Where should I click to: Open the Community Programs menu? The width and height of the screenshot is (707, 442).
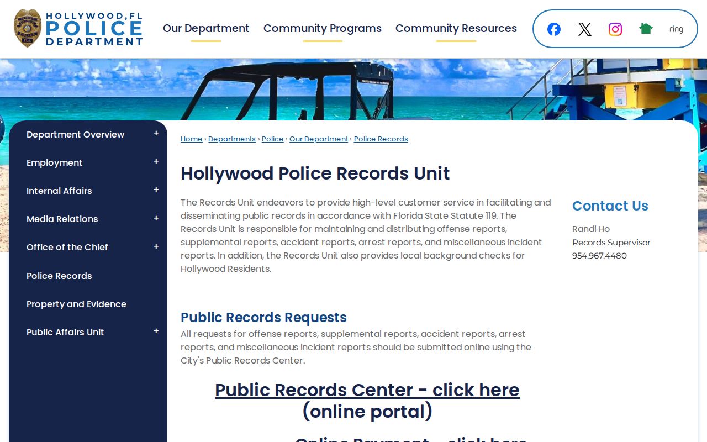click(323, 29)
